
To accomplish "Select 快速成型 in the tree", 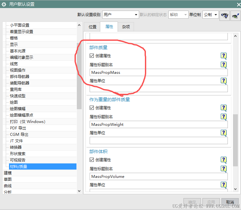I will tap(18, 96).
